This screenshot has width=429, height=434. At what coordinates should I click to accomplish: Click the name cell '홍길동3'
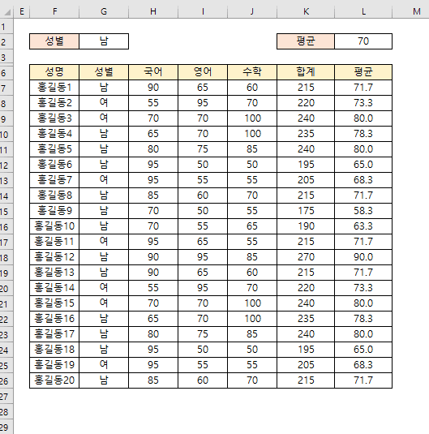pyautogui.click(x=54, y=118)
